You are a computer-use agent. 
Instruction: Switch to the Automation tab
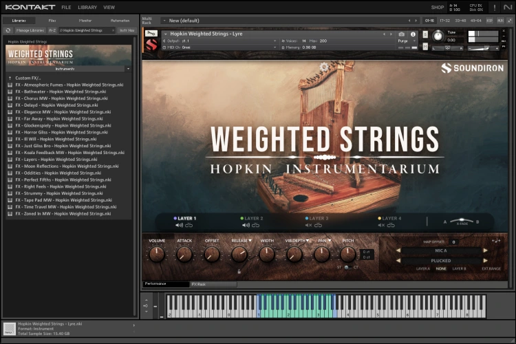(120, 21)
